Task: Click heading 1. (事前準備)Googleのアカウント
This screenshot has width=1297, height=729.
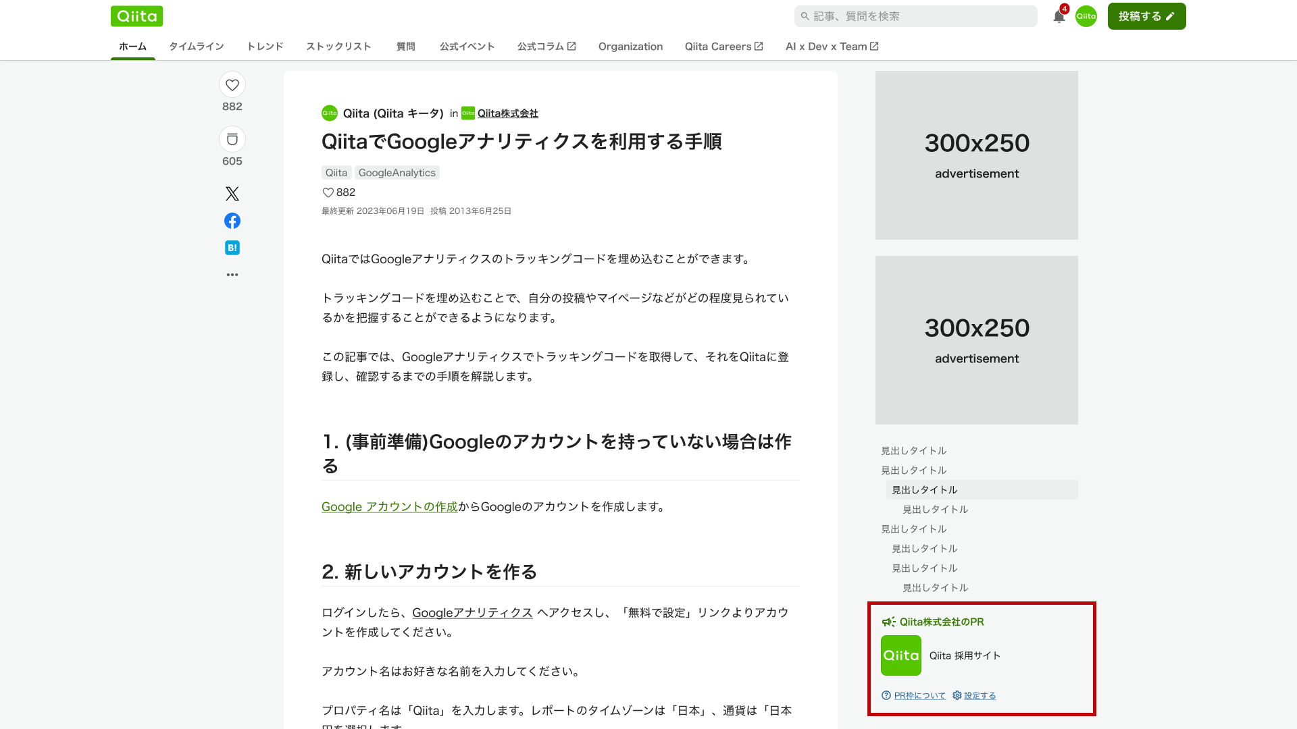Action: (x=557, y=454)
